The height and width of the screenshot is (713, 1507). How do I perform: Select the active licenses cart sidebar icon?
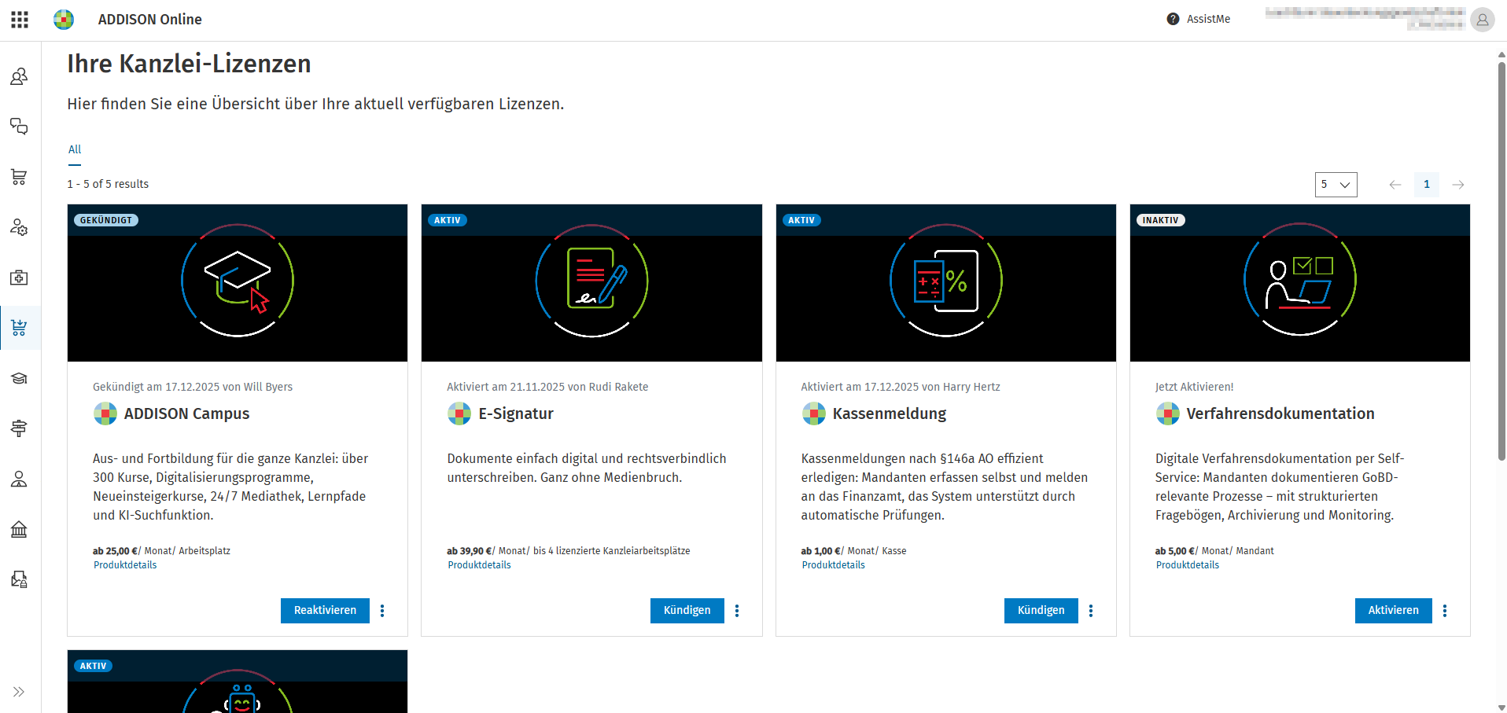click(20, 328)
